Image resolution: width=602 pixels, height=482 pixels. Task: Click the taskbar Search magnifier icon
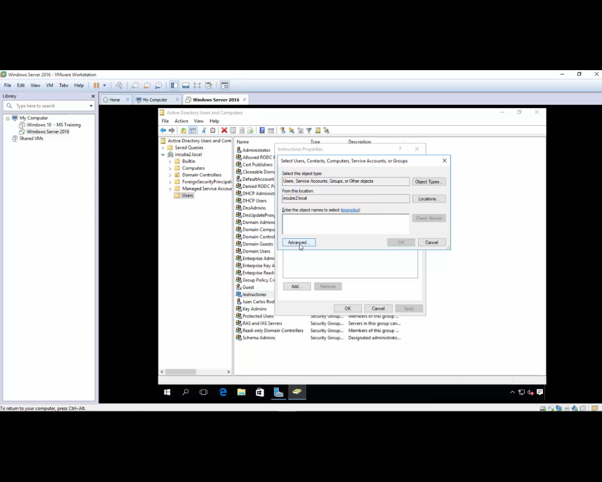(185, 392)
